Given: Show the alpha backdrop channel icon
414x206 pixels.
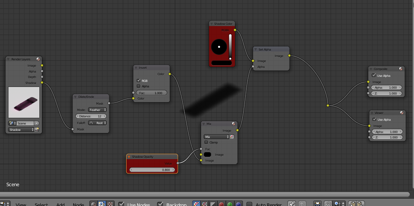Looking at the screenshot, I should [213, 204].
